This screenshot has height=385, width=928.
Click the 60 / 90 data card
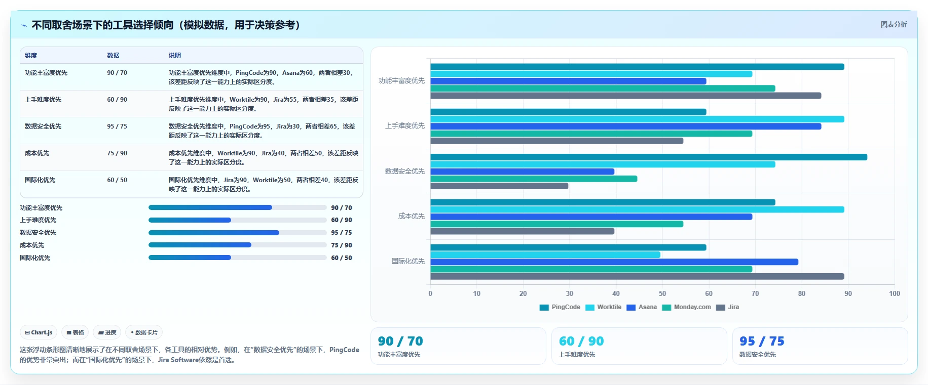click(x=639, y=346)
